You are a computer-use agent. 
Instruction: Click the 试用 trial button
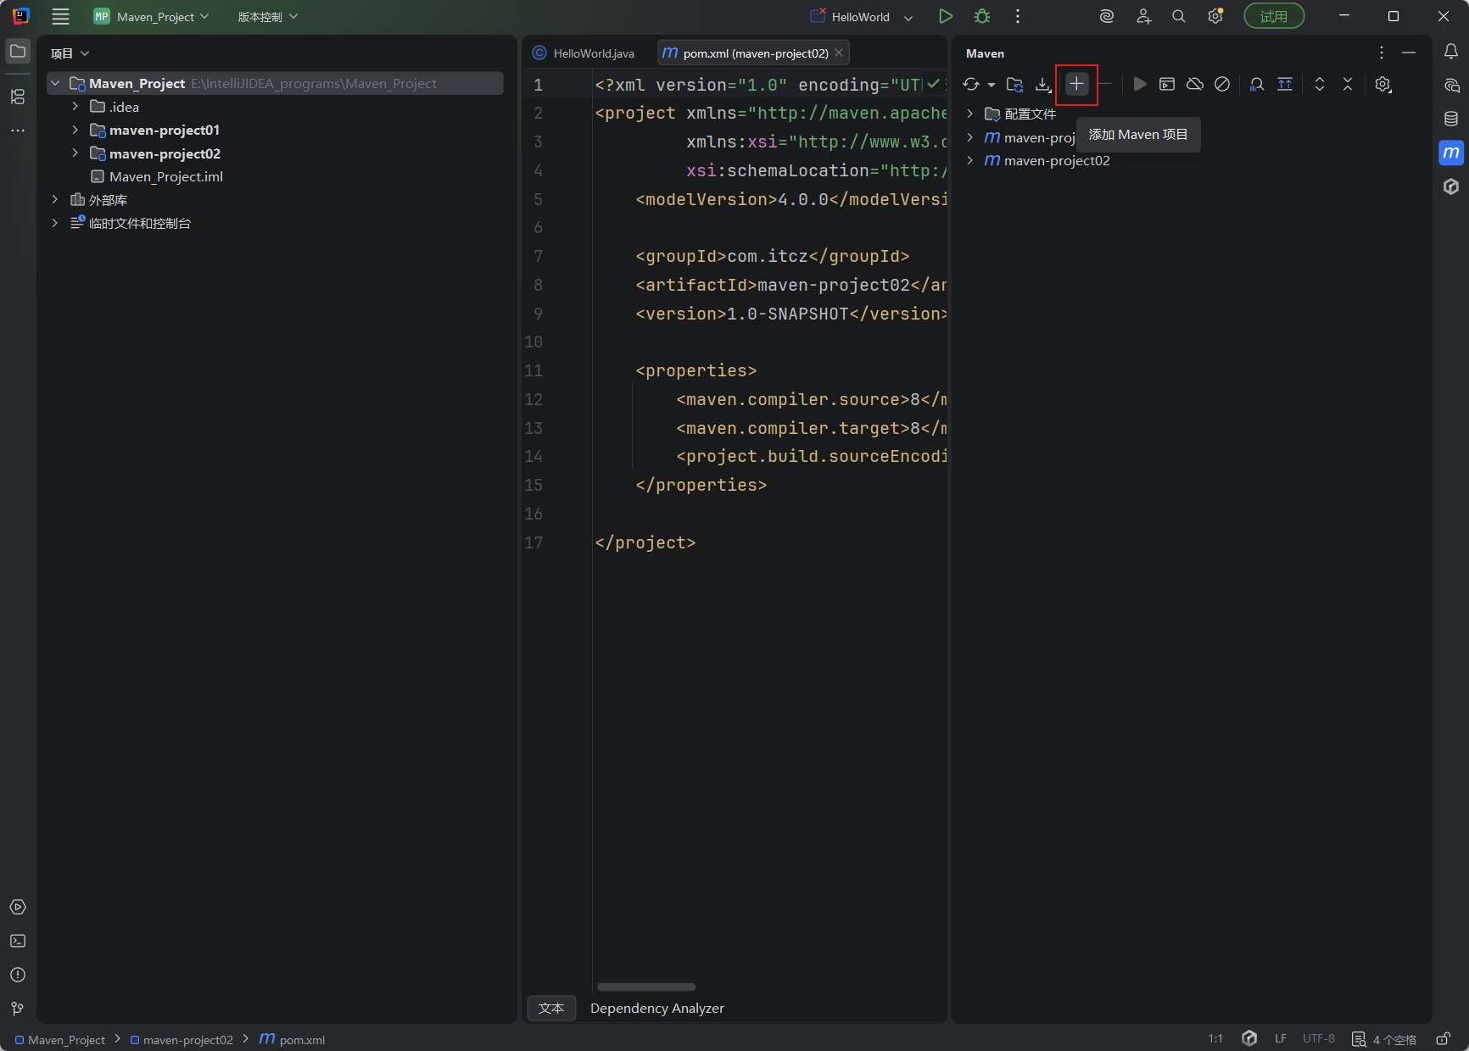point(1274,16)
